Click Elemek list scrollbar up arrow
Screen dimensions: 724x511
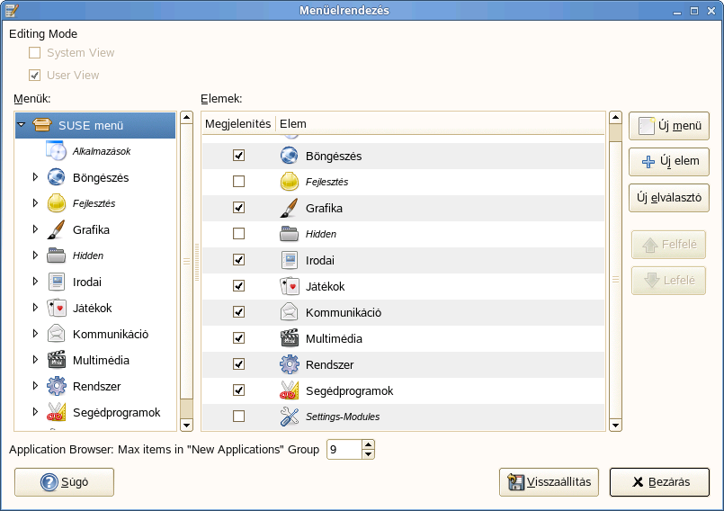615,117
